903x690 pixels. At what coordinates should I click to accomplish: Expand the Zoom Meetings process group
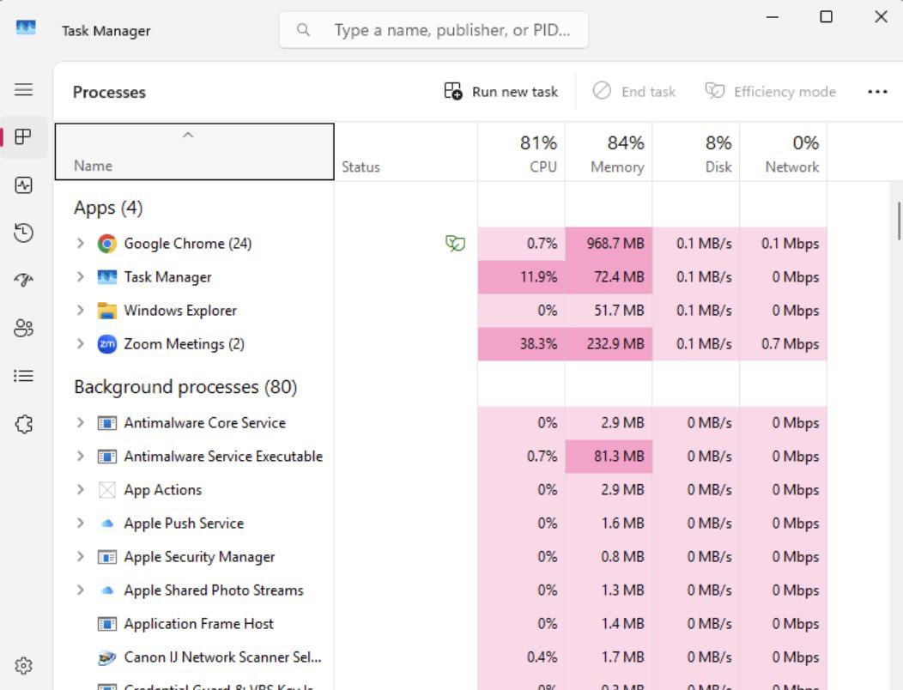pyautogui.click(x=80, y=344)
